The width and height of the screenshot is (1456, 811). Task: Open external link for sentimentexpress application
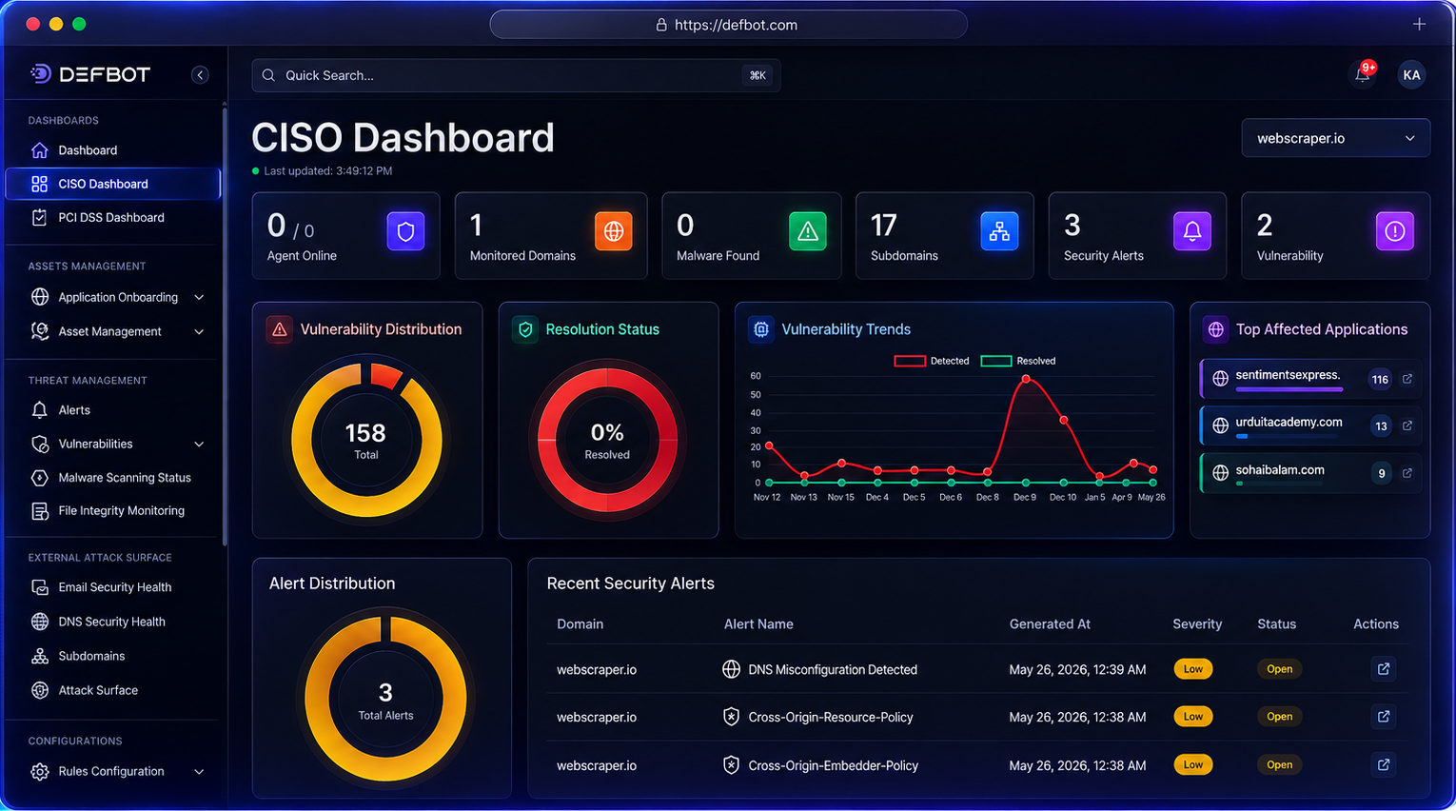(x=1407, y=379)
